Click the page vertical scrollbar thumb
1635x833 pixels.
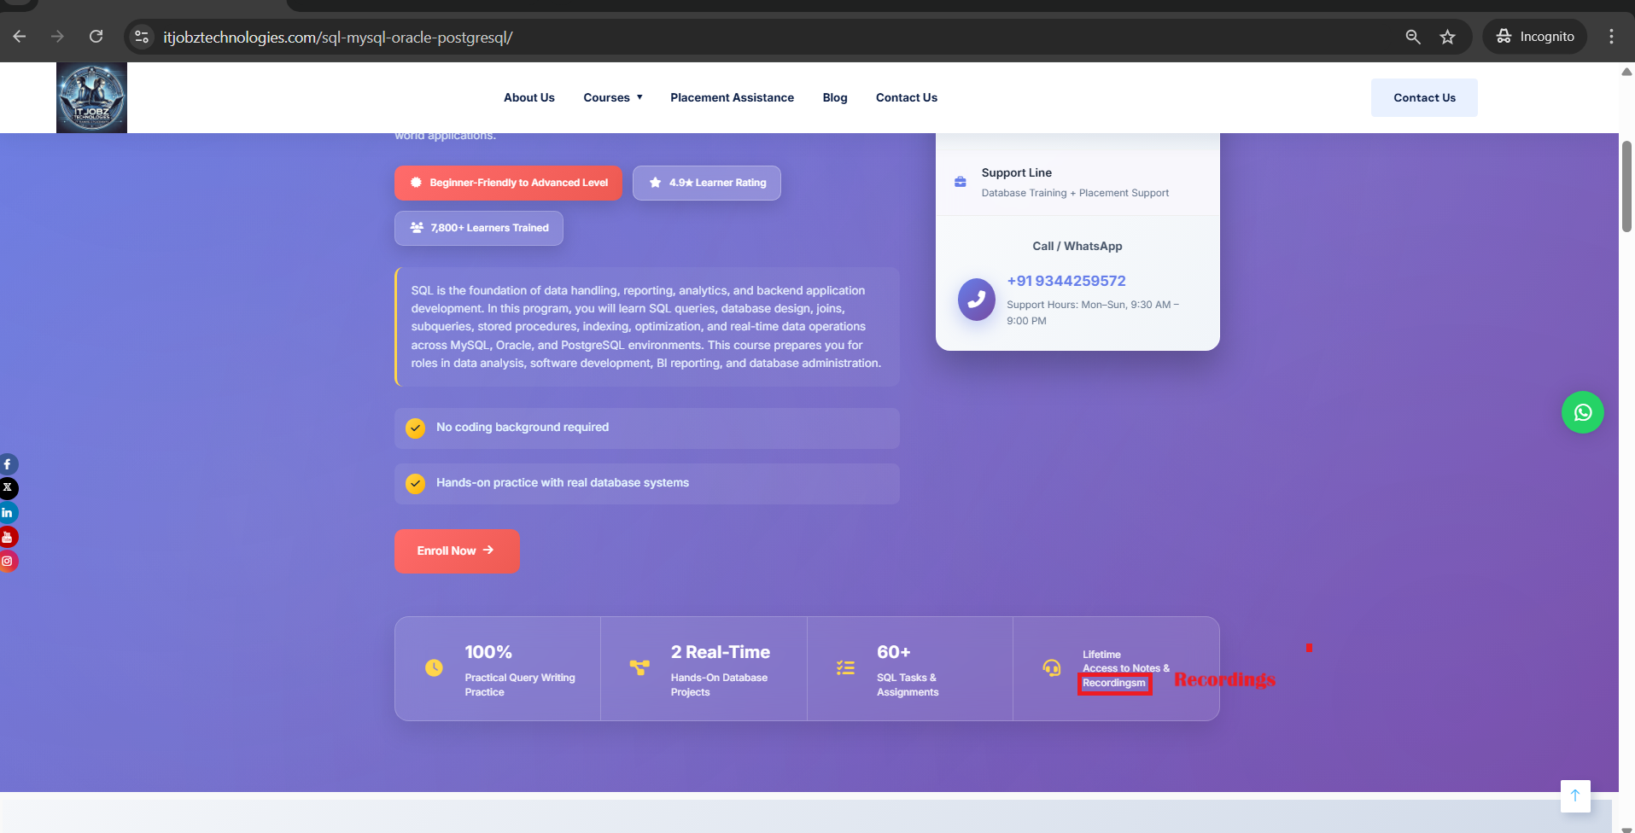point(1626,186)
